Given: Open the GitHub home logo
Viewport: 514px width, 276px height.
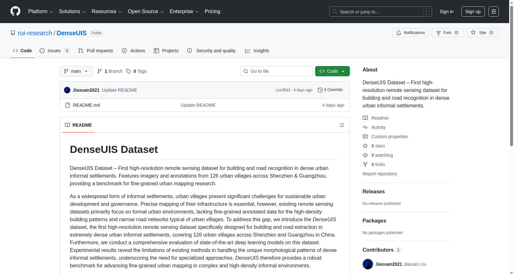Looking at the screenshot, I should [x=15, y=11].
